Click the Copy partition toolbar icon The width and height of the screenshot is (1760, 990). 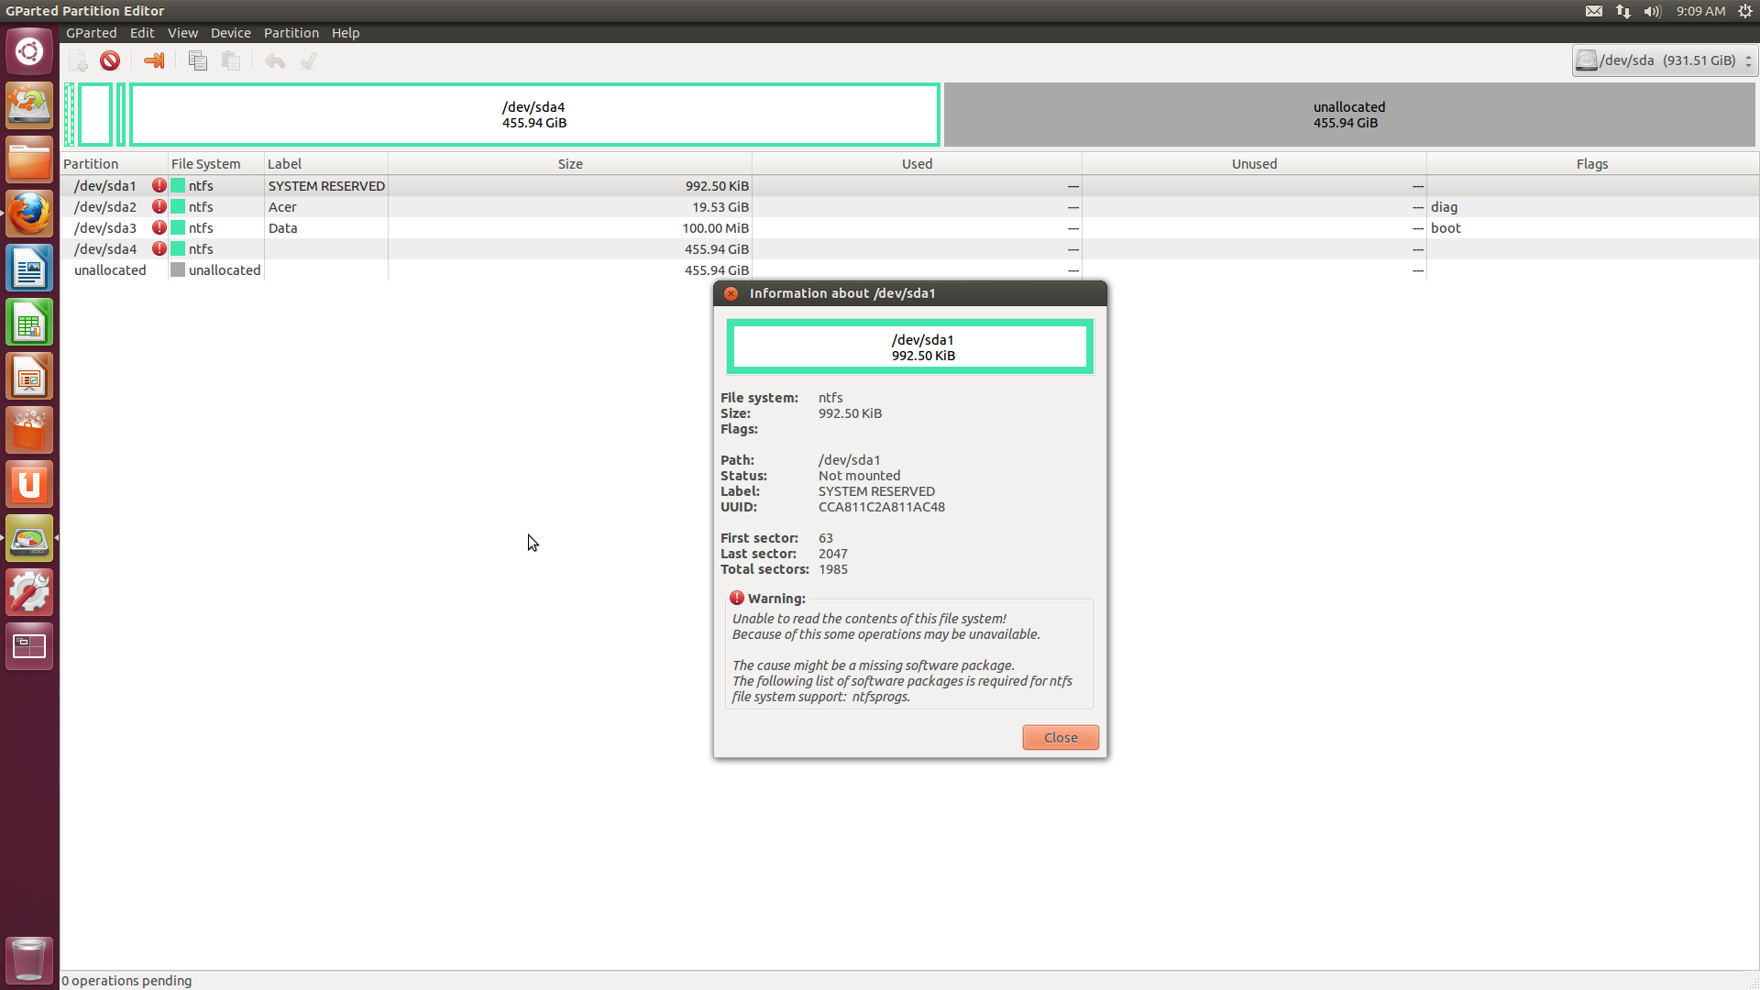click(198, 61)
